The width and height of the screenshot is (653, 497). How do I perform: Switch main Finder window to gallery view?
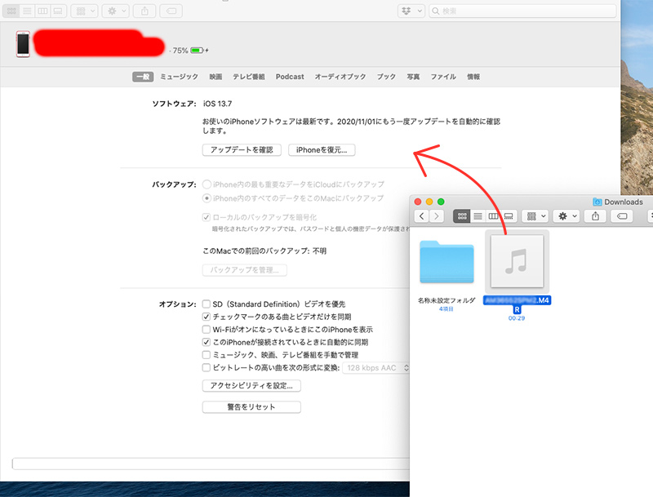(58, 11)
